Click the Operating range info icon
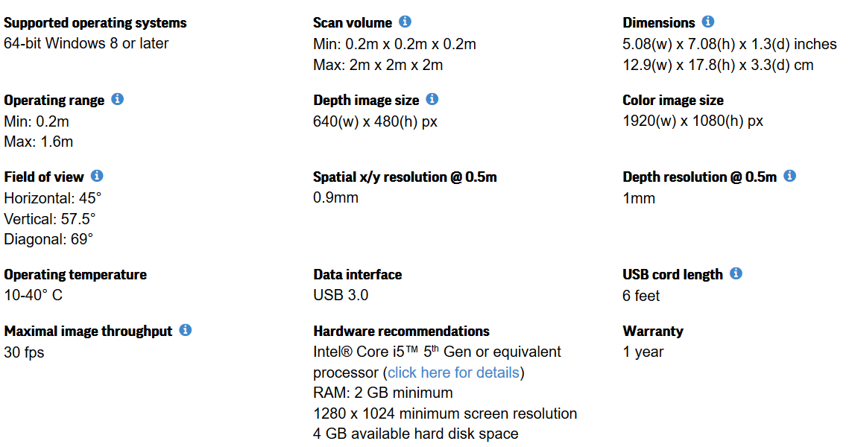This screenshot has width=849, height=447. point(118,99)
